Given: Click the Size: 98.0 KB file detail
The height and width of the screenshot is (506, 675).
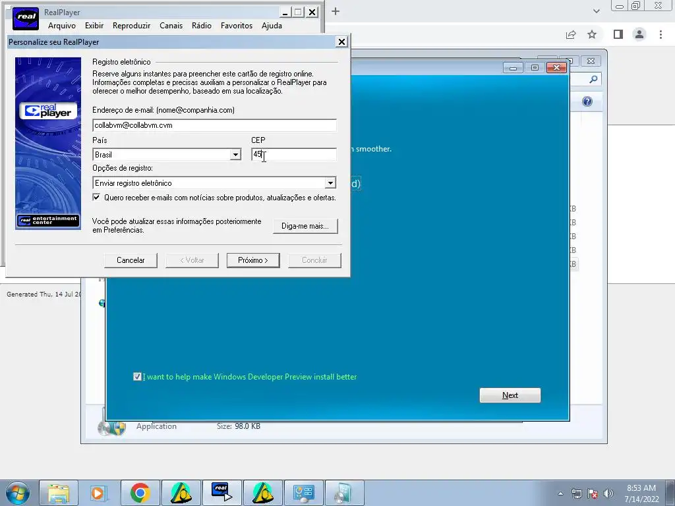Looking at the screenshot, I should (x=239, y=426).
